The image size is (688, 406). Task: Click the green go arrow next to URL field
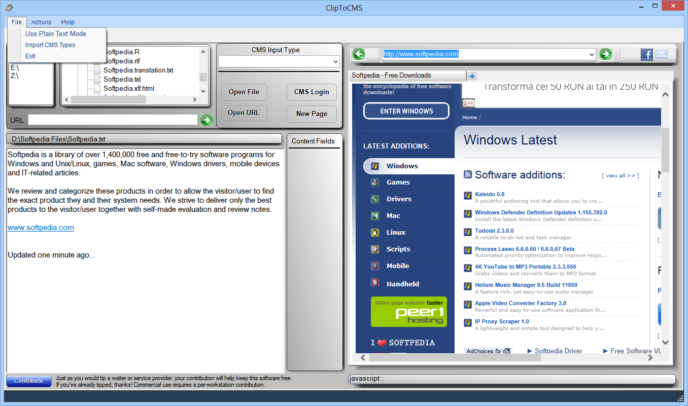(207, 120)
